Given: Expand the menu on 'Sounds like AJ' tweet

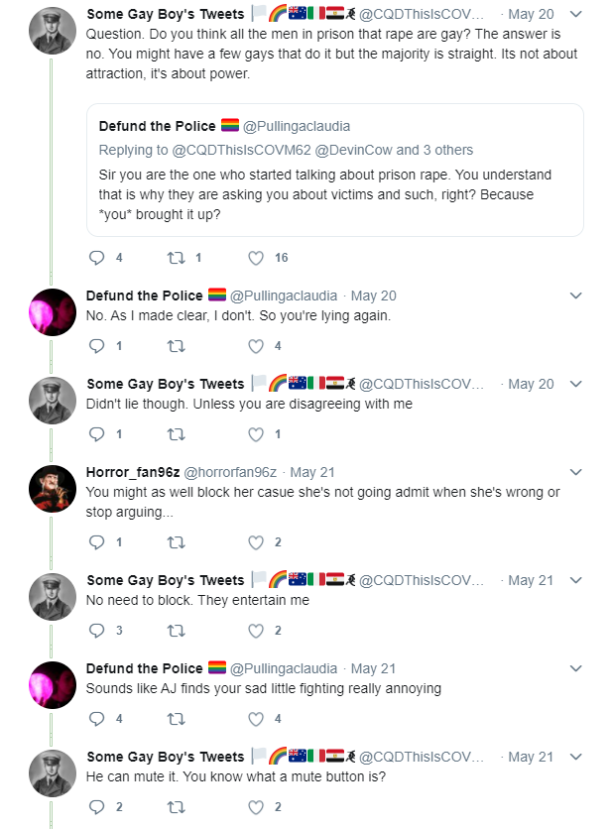Looking at the screenshot, I should [576, 668].
